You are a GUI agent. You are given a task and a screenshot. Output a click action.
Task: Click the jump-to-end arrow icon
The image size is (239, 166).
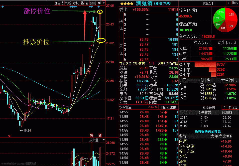click(99, 3)
